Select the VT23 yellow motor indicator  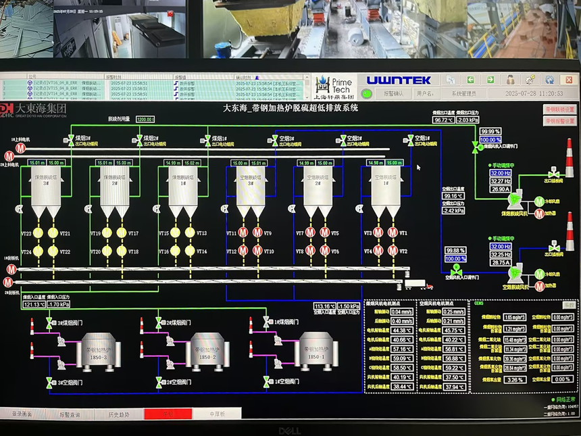pos(39,233)
